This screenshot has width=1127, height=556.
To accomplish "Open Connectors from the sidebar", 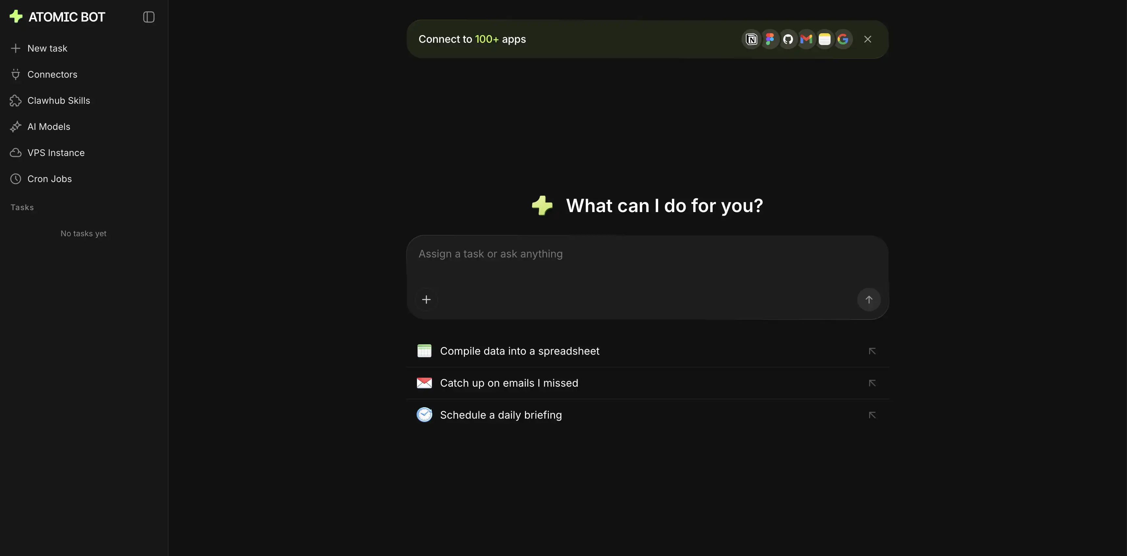I will click(x=53, y=74).
